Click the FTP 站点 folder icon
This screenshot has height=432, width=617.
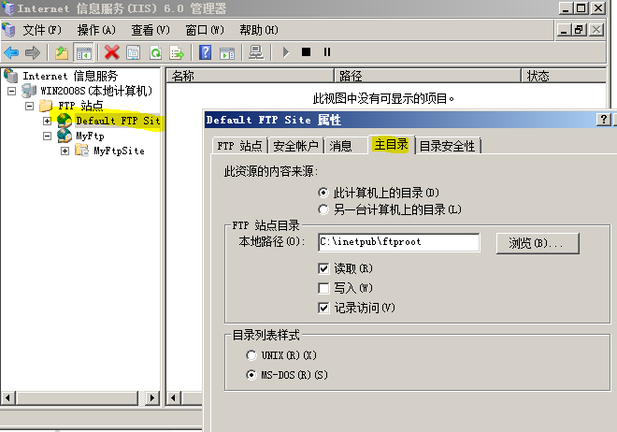coord(46,106)
